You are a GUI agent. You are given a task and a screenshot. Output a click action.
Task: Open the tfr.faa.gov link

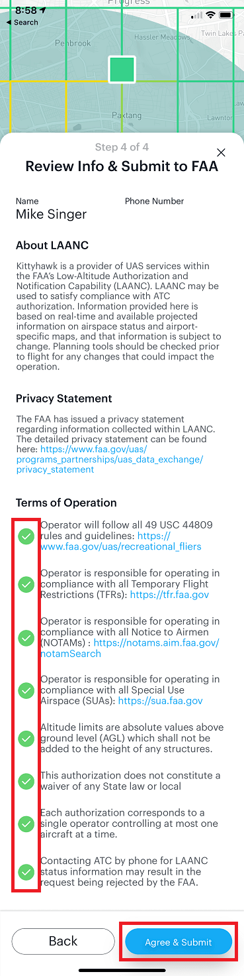click(170, 595)
